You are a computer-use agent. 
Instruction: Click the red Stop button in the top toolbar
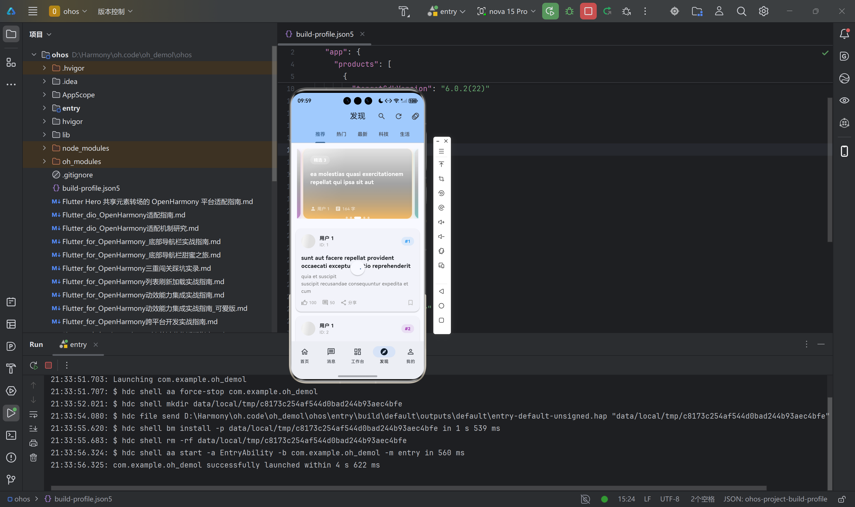(x=588, y=11)
